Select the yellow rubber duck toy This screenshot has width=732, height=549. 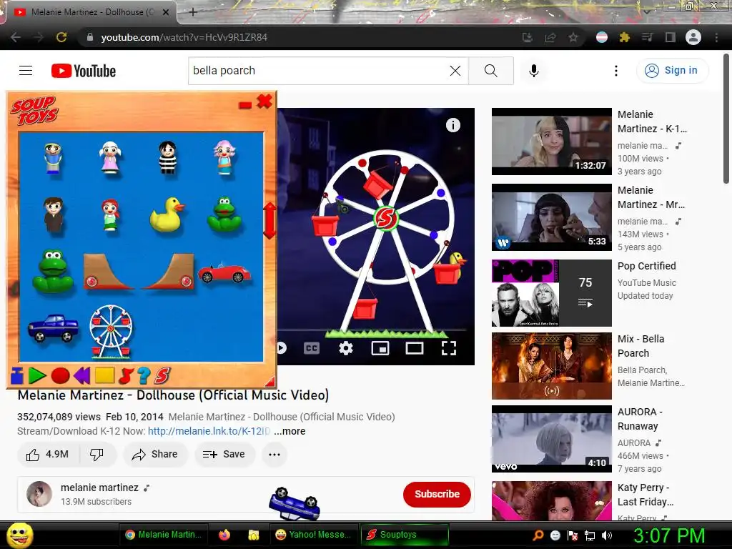[167, 214]
